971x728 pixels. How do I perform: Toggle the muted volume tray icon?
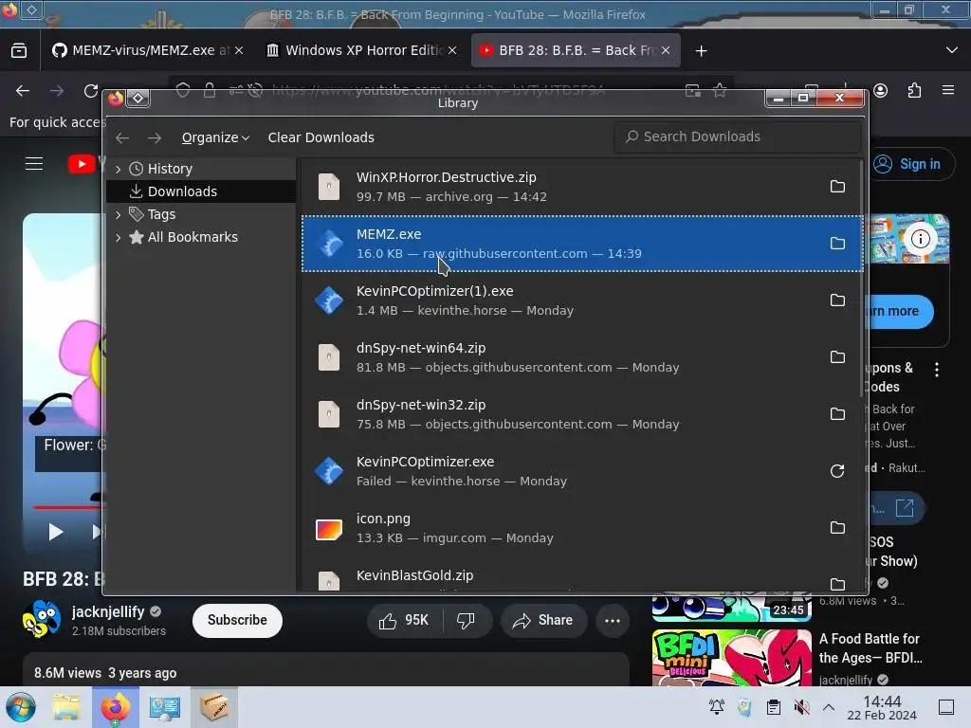[801, 707]
